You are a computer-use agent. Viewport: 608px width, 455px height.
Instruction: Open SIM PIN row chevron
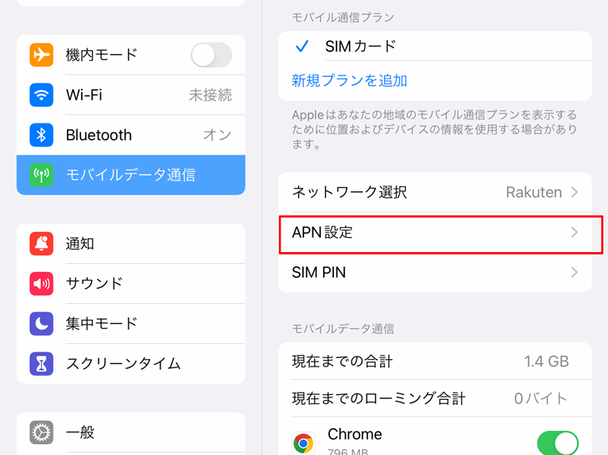(575, 272)
